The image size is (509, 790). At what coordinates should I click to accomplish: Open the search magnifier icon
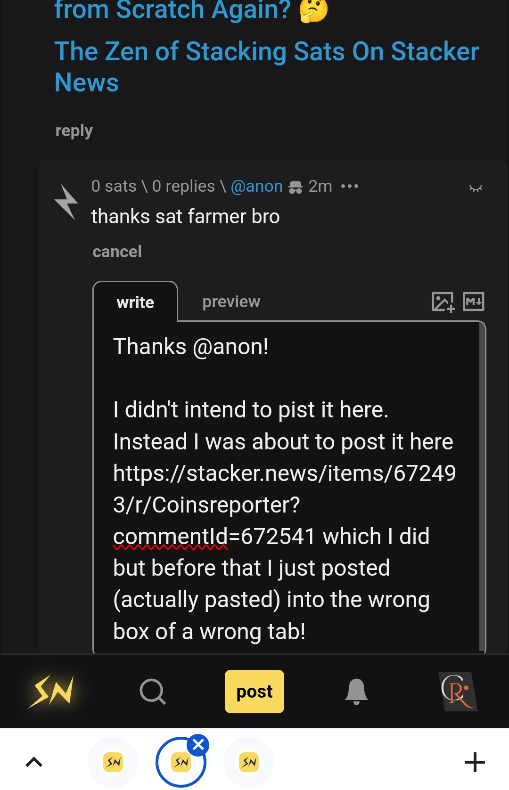(153, 692)
